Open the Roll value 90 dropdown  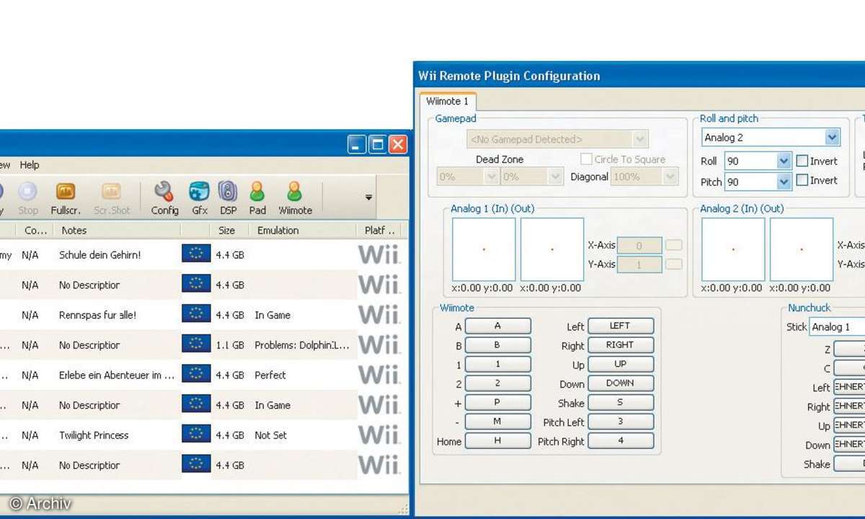[758, 161]
